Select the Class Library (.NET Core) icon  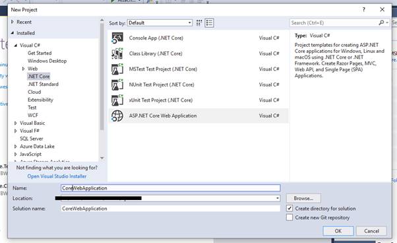tap(117, 53)
